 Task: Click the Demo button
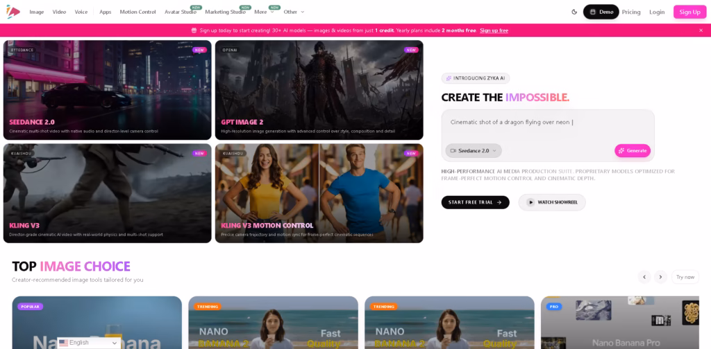click(x=601, y=12)
